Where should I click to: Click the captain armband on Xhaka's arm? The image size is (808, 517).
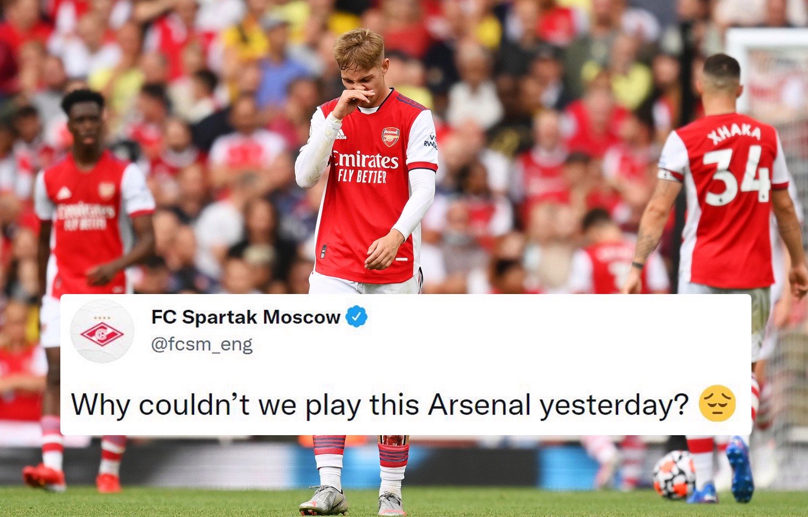[667, 175]
